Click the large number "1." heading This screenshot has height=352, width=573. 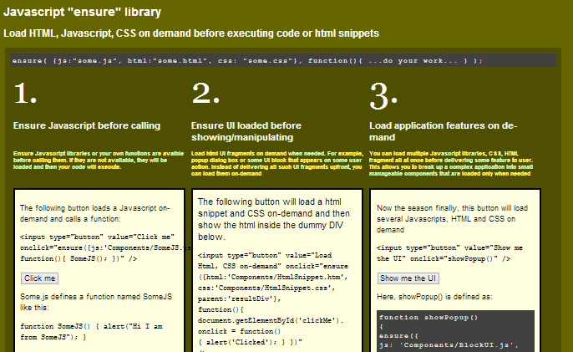coord(25,94)
